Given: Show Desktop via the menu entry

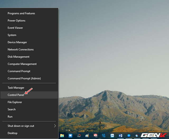Looking at the screenshot, I should click(12, 133).
